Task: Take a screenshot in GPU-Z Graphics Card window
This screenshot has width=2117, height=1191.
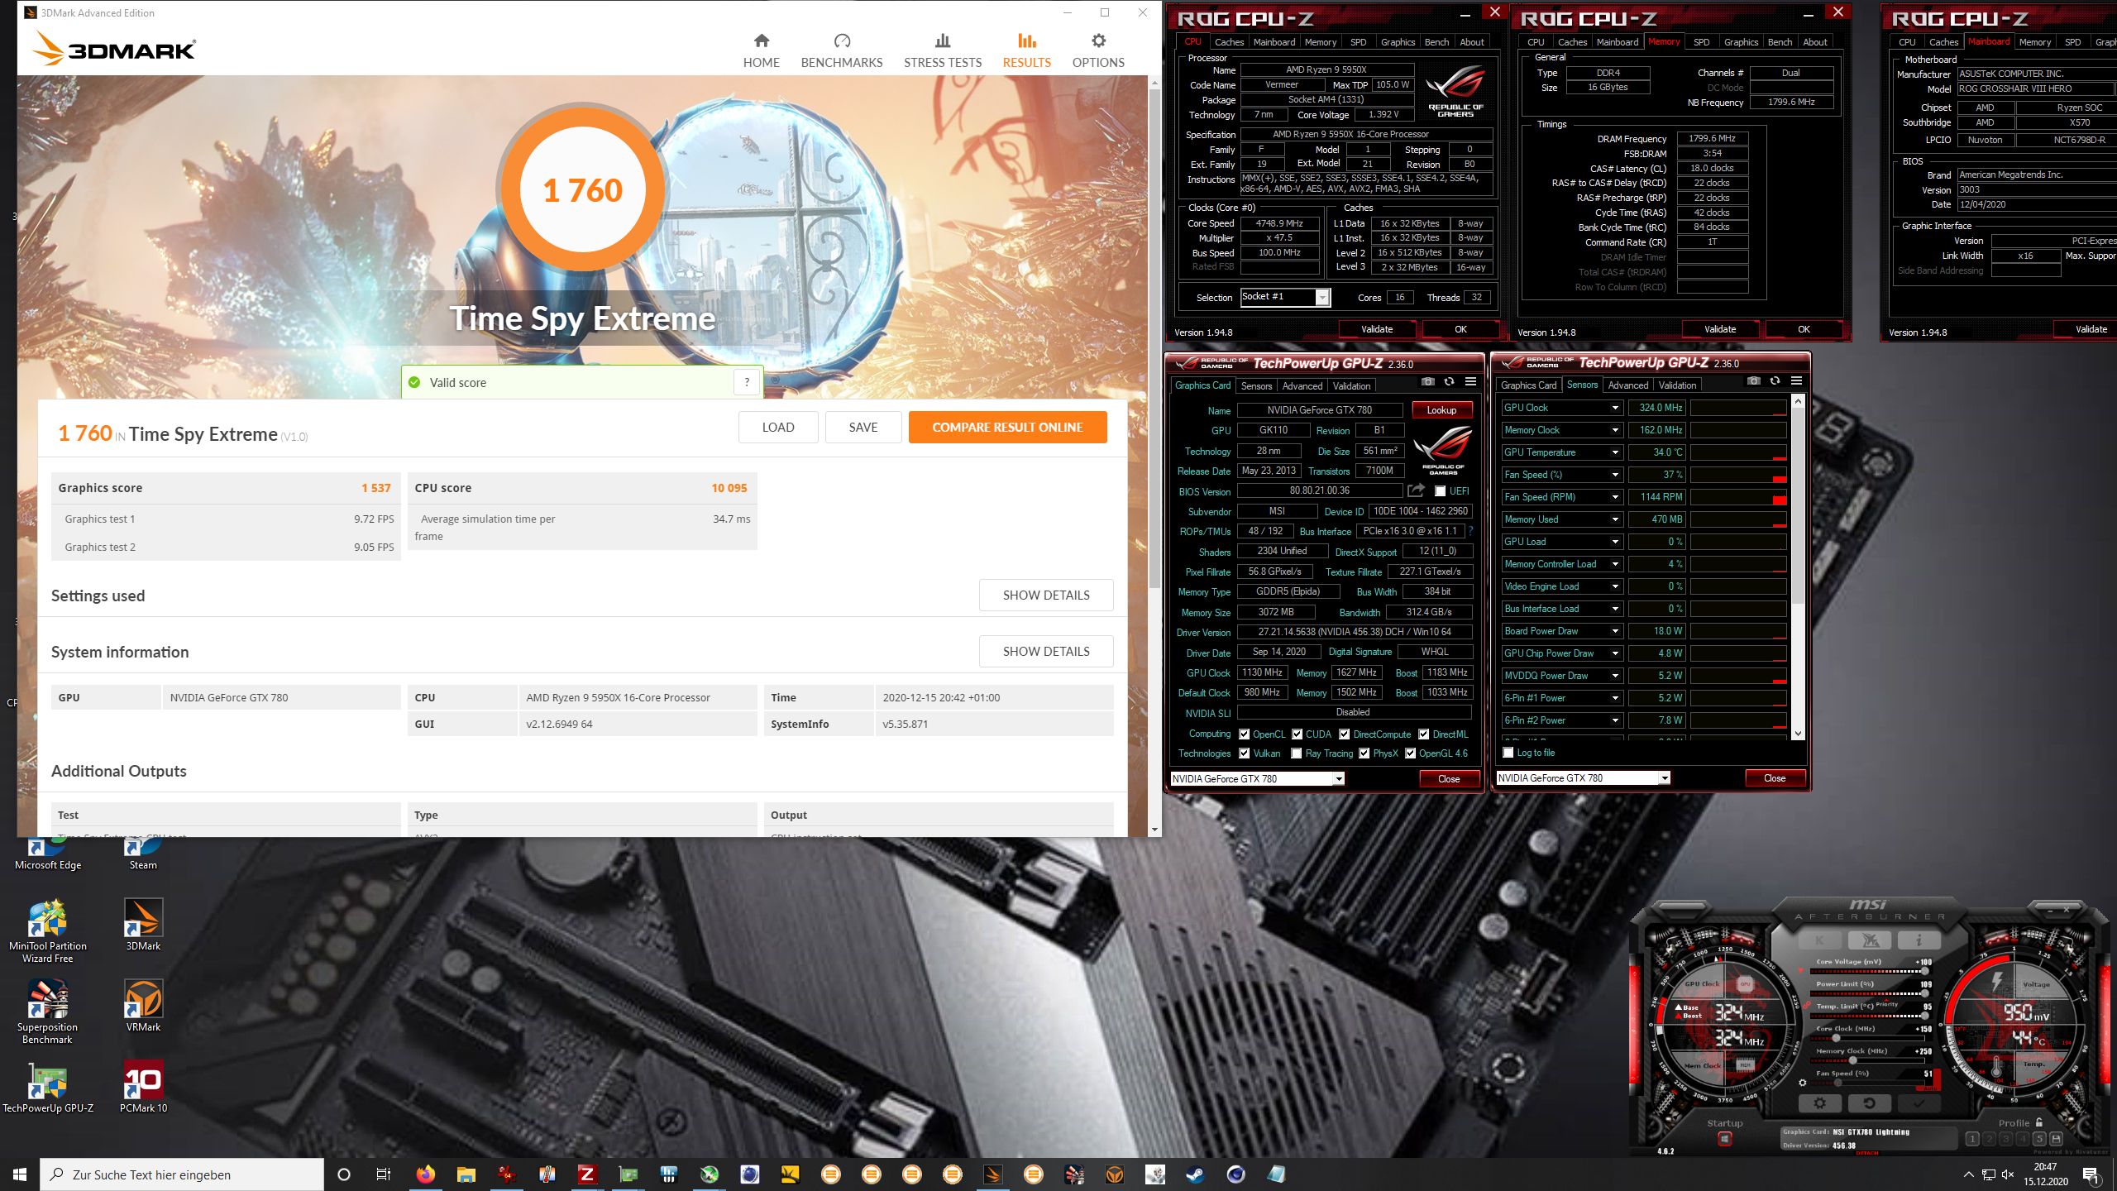Action: [1427, 382]
